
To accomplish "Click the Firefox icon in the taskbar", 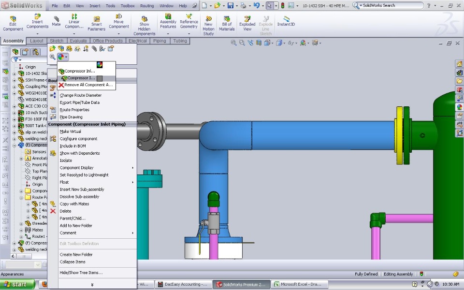I will [x=44, y=284].
